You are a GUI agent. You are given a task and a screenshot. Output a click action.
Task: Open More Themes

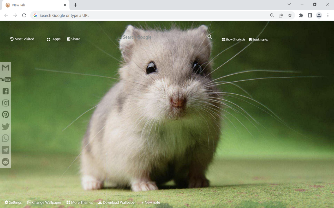[x=80, y=202]
